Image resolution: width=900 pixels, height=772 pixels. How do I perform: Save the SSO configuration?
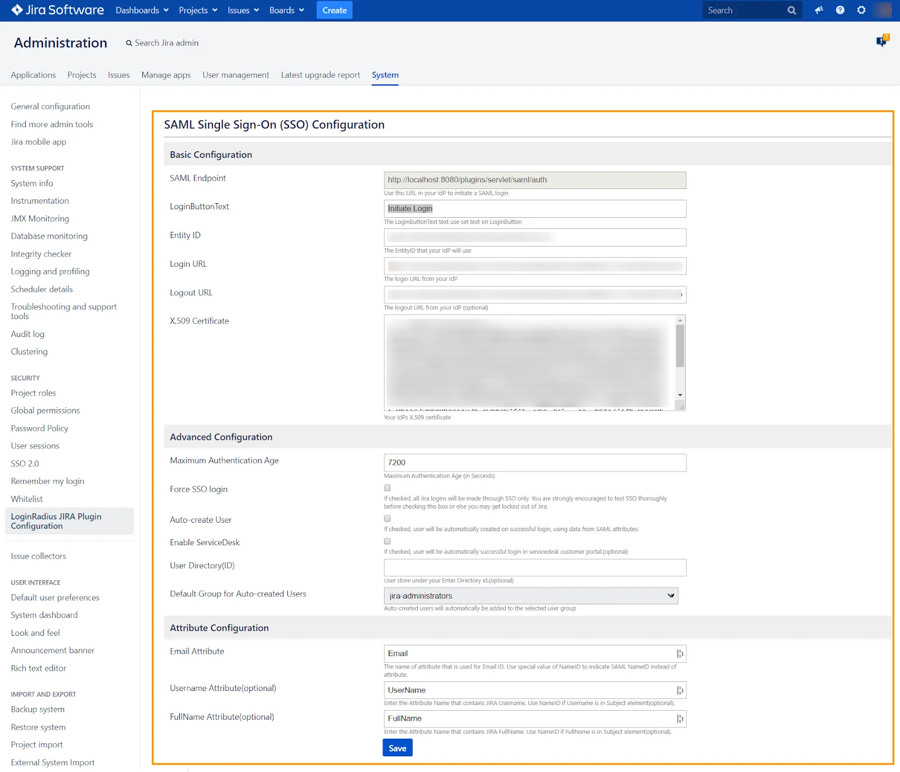point(398,748)
